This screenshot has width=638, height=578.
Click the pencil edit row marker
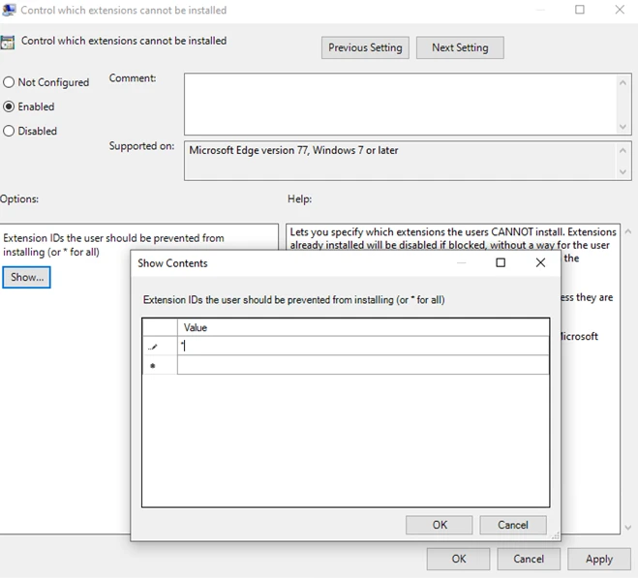coord(153,348)
